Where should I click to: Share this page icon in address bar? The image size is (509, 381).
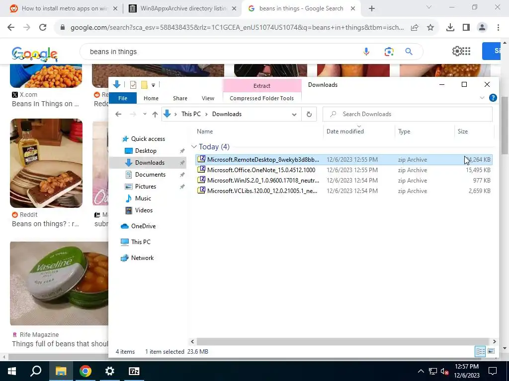tap(415, 28)
